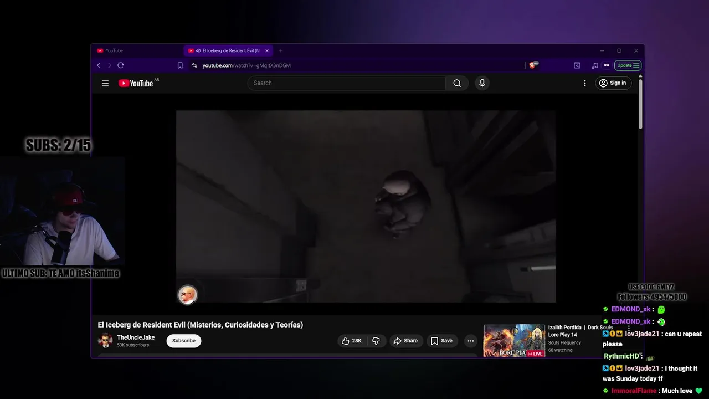Like the video with thumbs up 28K
The width and height of the screenshot is (709, 399).
(x=352, y=341)
